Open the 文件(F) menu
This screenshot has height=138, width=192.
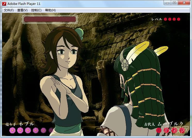[x=9, y=10]
